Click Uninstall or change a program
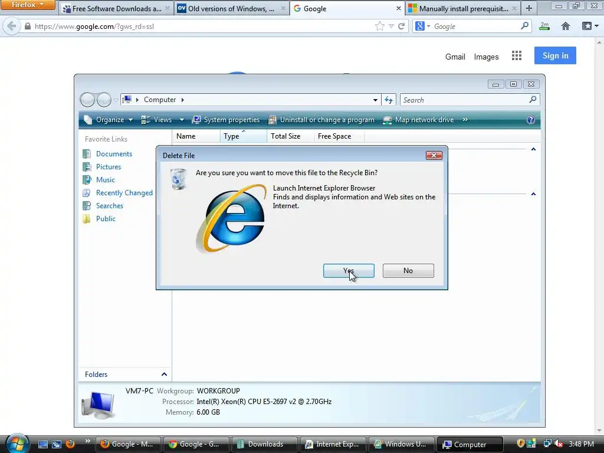This screenshot has height=453, width=604. [x=321, y=120]
